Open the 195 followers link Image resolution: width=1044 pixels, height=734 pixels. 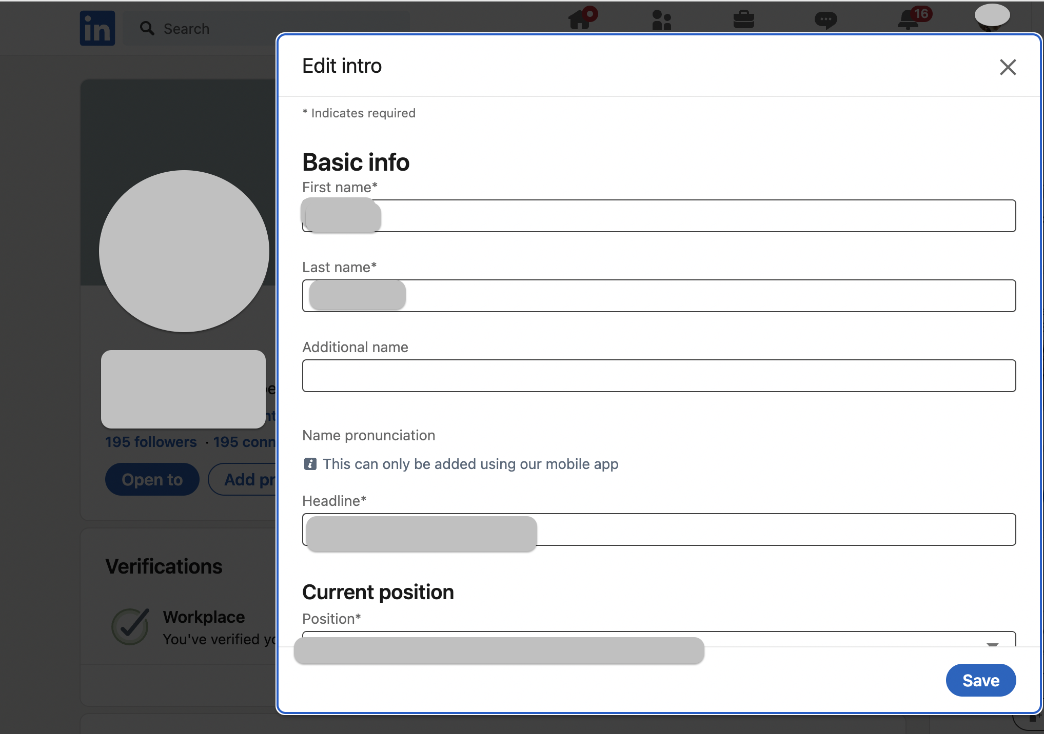click(151, 442)
